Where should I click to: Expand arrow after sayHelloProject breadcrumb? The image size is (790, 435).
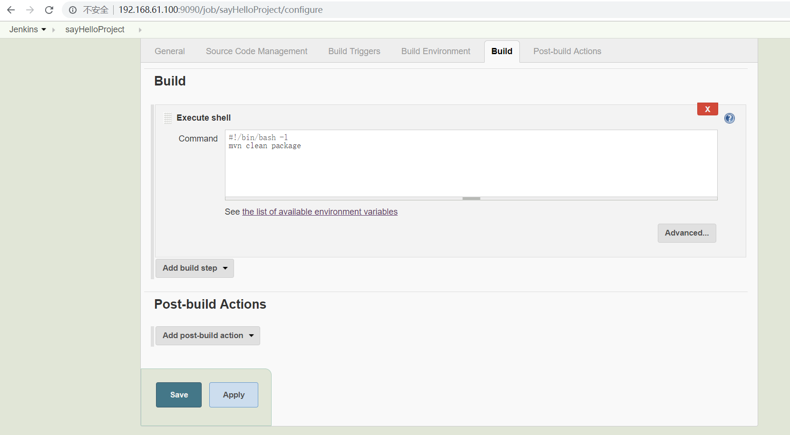tap(140, 30)
